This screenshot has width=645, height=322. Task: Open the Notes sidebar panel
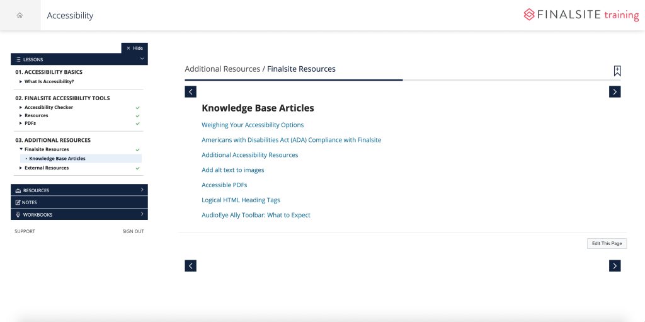coord(79,202)
